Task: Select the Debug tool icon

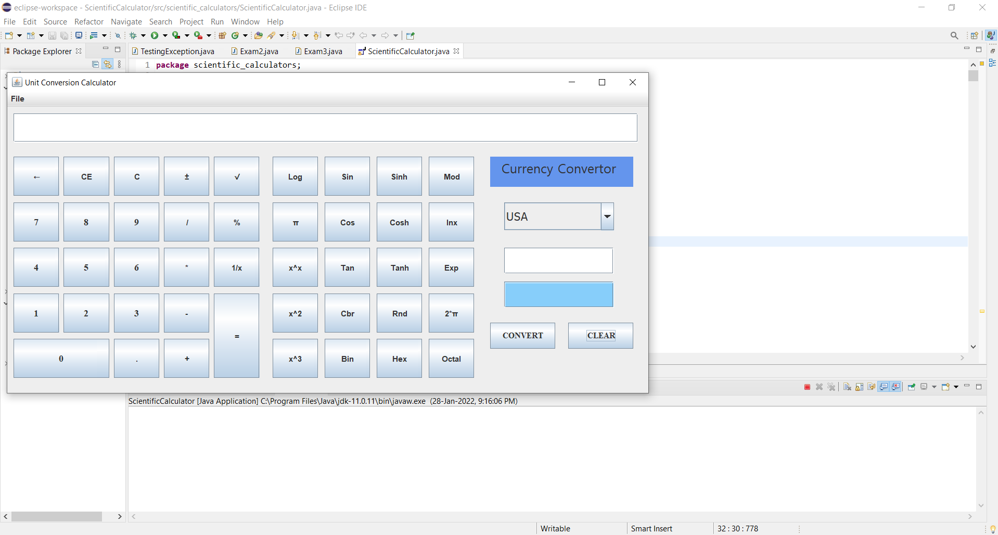Action: tap(133, 35)
